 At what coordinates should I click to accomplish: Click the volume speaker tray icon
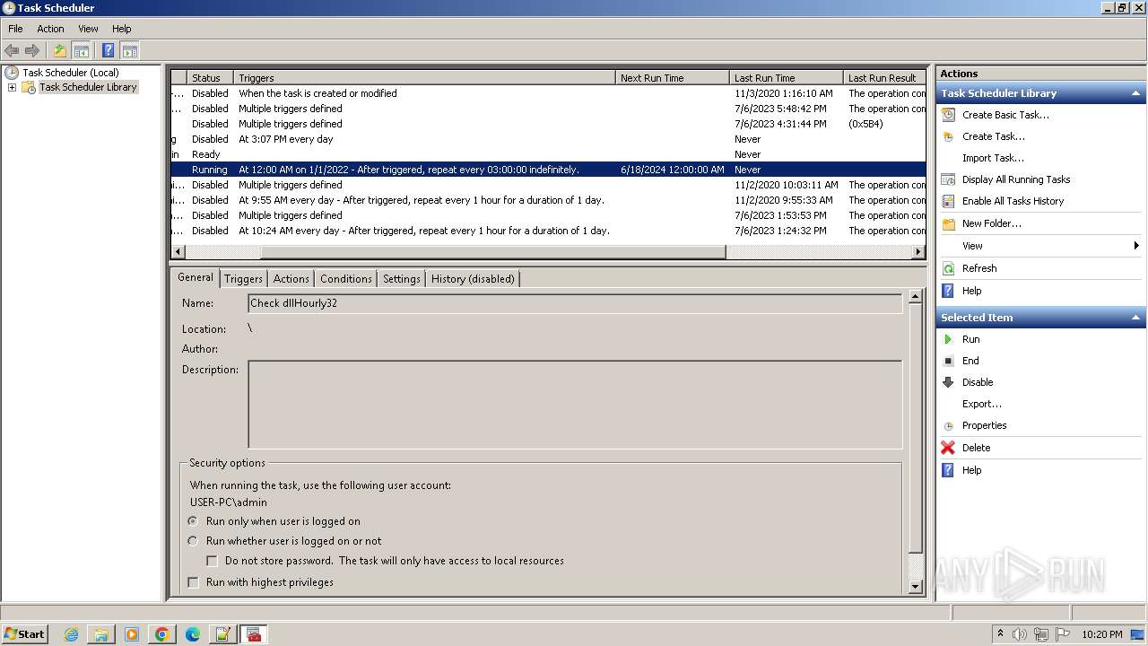(x=1020, y=634)
